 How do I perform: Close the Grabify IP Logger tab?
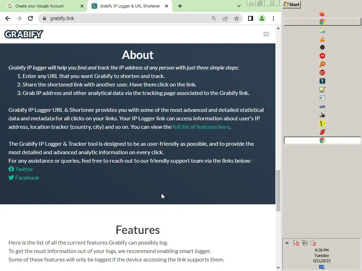[x=167, y=6]
